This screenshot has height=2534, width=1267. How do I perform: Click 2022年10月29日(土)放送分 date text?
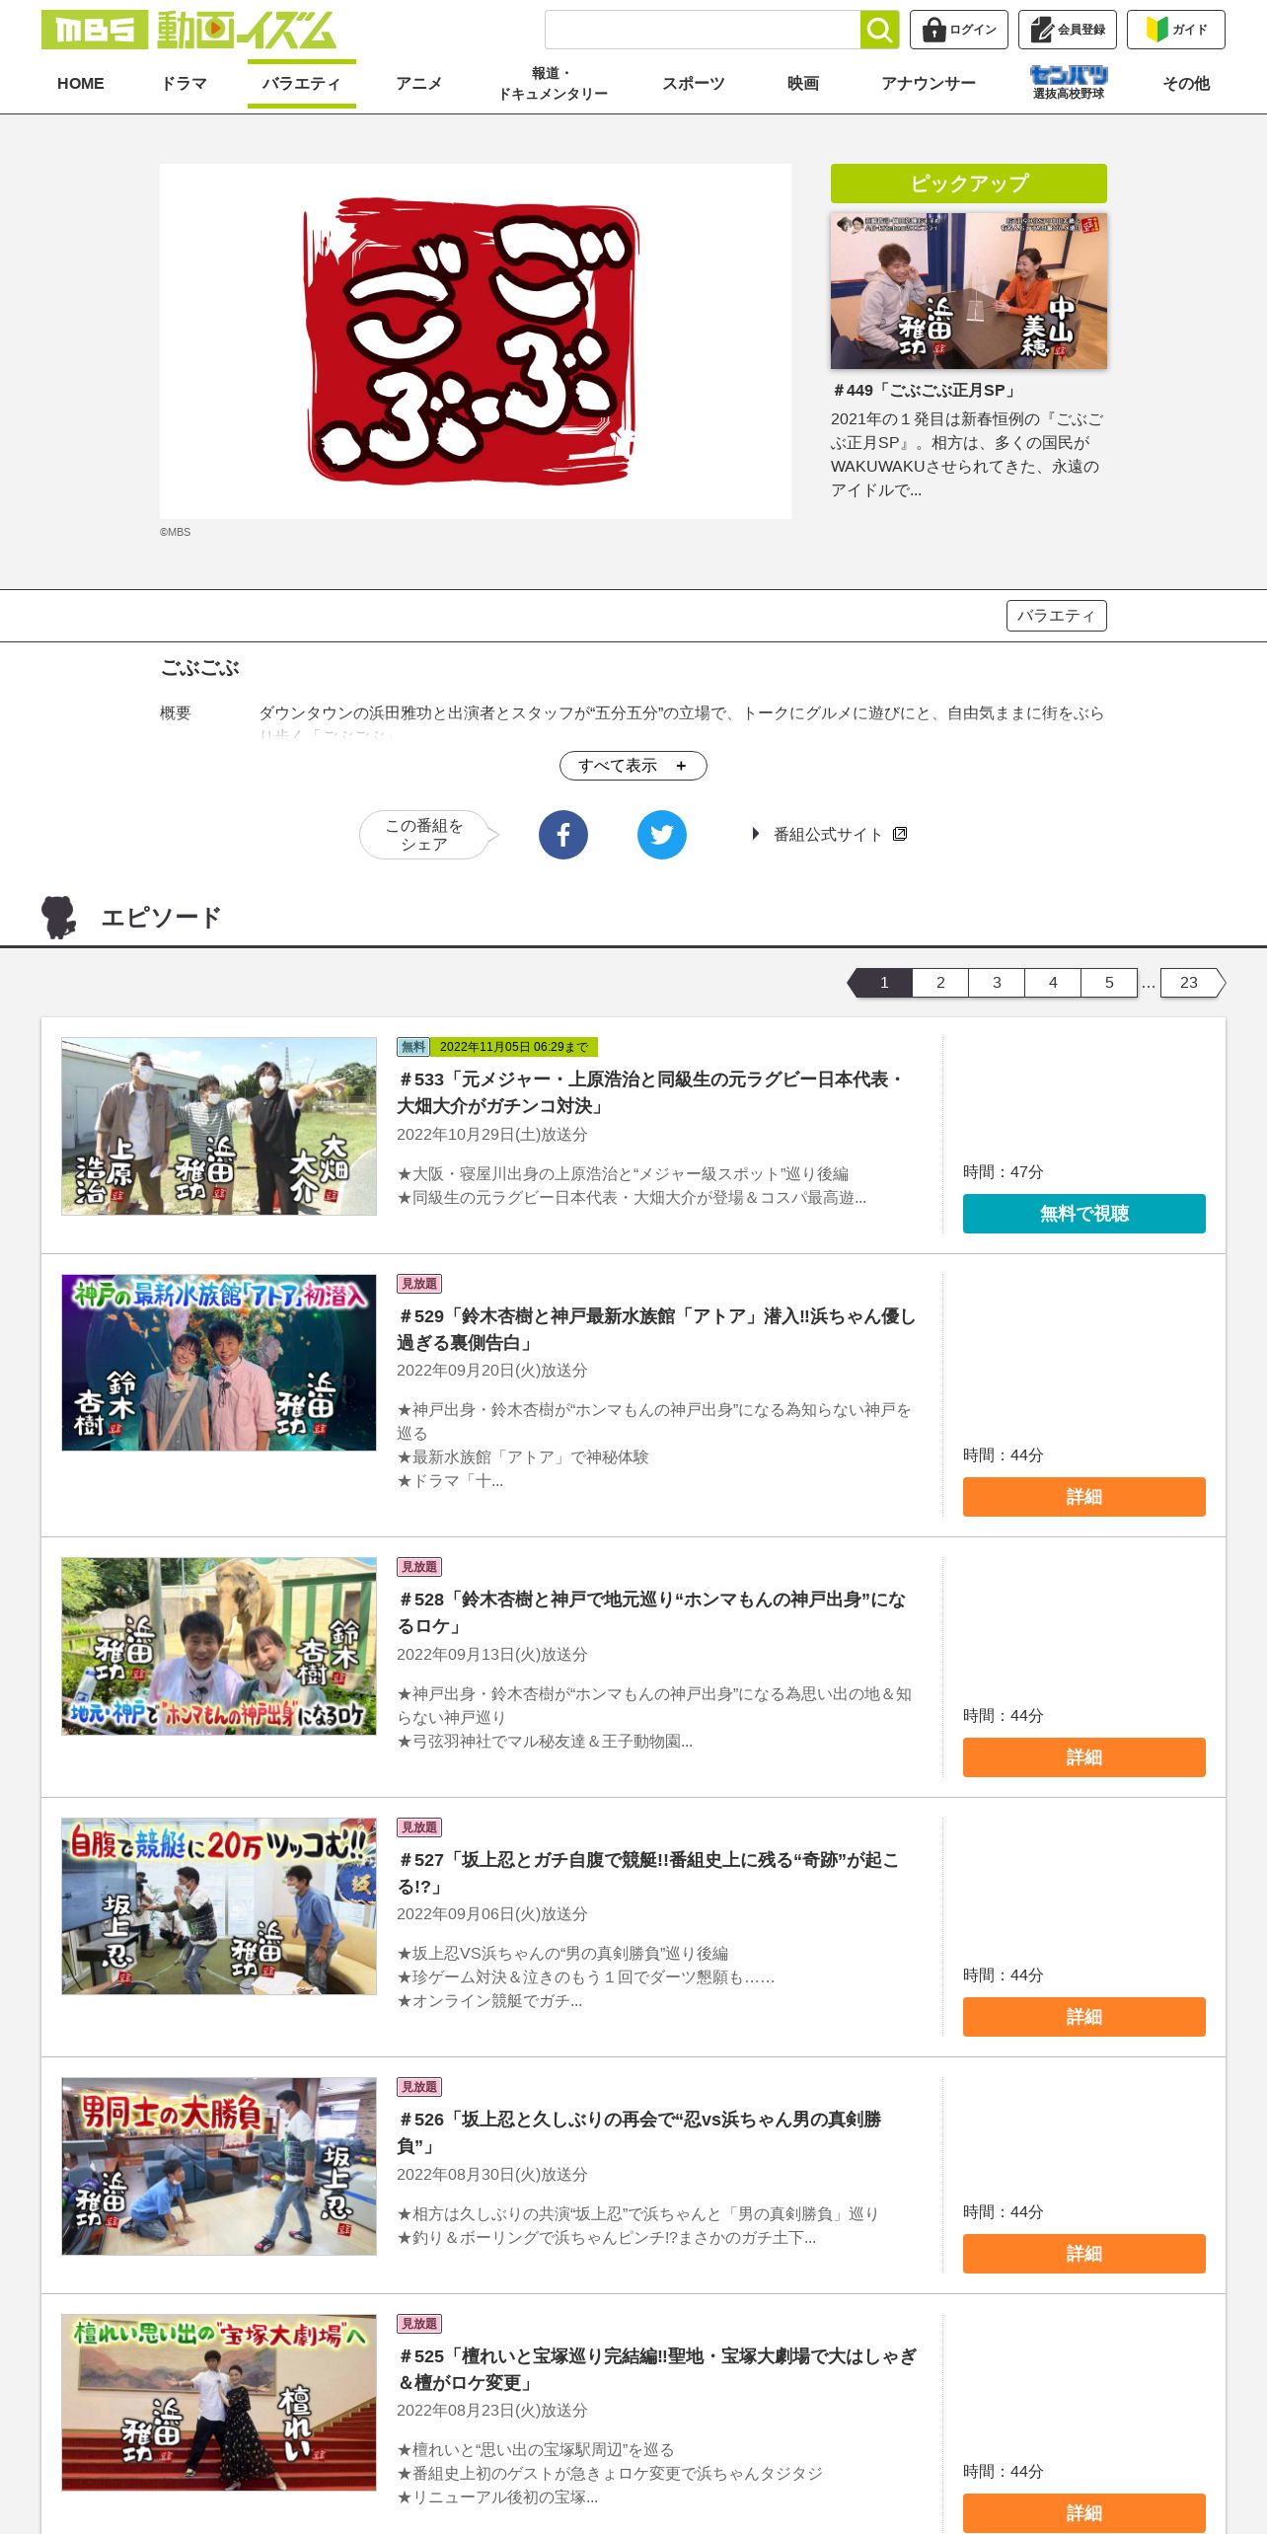click(x=492, y=1135)
